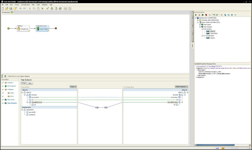The image size is (252, 150).
Task: Click the Cut scissors toolbar icon
Action: pyautogui.click(x=30, y=9)
